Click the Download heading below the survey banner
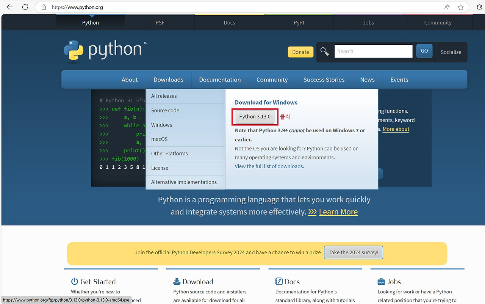485x304 pixels. [198, 282]
